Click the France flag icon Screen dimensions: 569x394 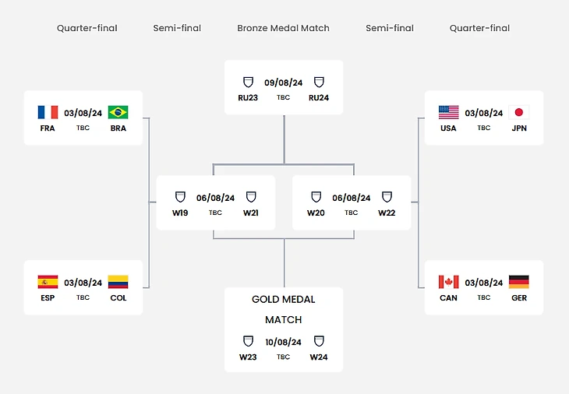[48, 112]
